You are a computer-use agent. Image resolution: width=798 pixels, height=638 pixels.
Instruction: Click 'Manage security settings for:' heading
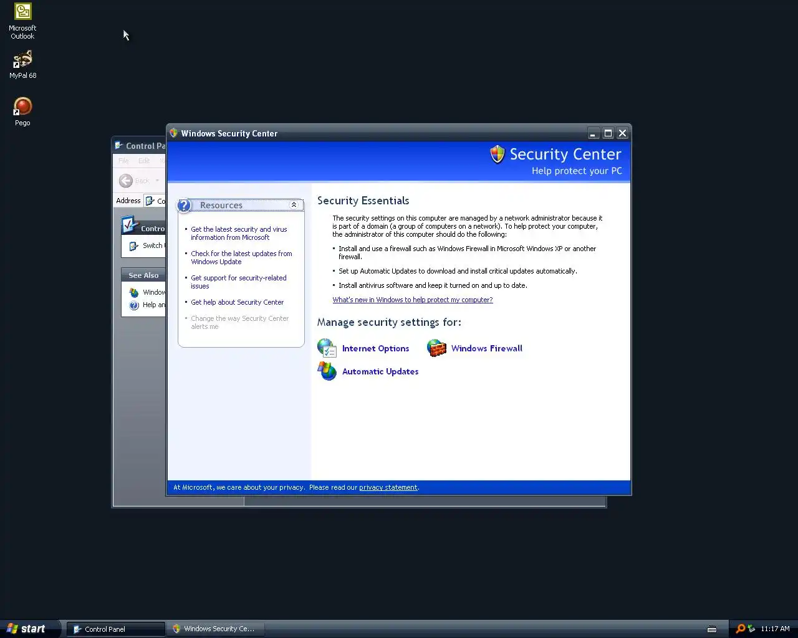(389, 322)
